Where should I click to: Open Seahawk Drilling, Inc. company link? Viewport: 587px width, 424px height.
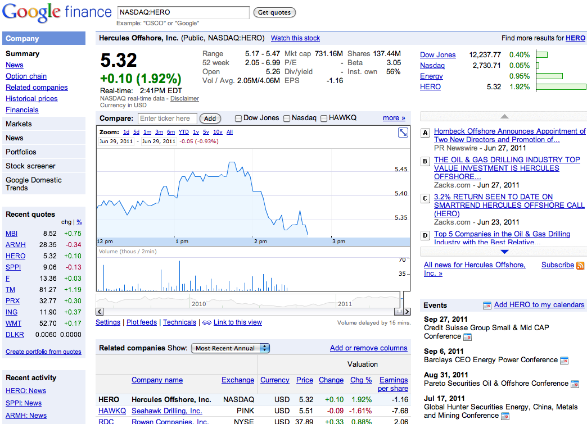point(166,411)
